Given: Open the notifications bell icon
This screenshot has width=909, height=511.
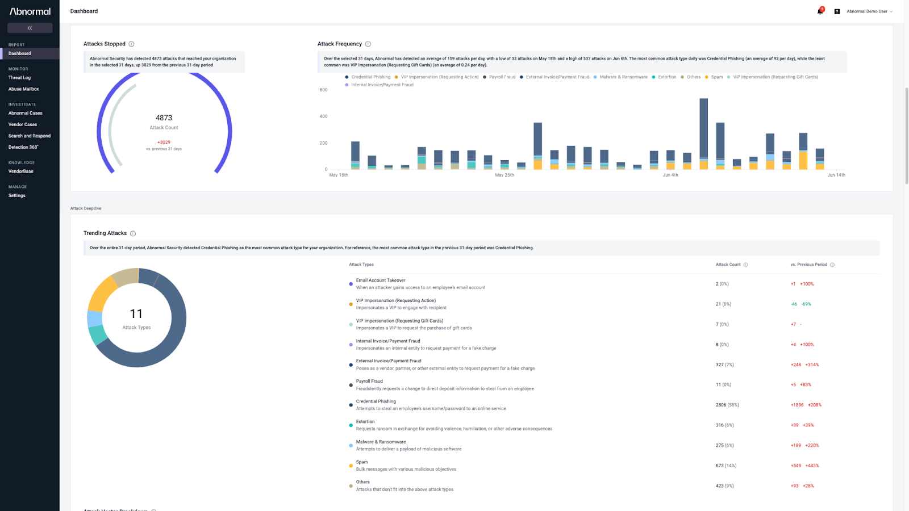Looking at the screenshot, I should click(x=820, y=11).
